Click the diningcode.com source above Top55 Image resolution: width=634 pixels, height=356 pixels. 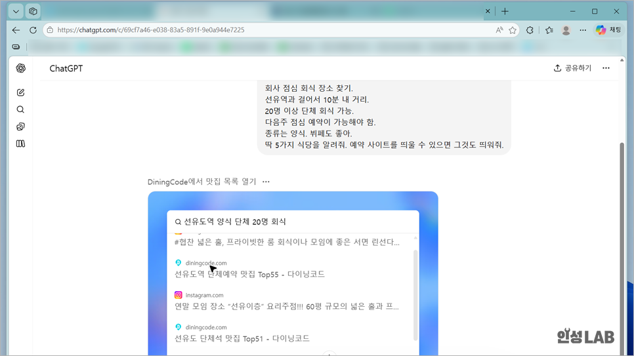click(x=206, y=263)
